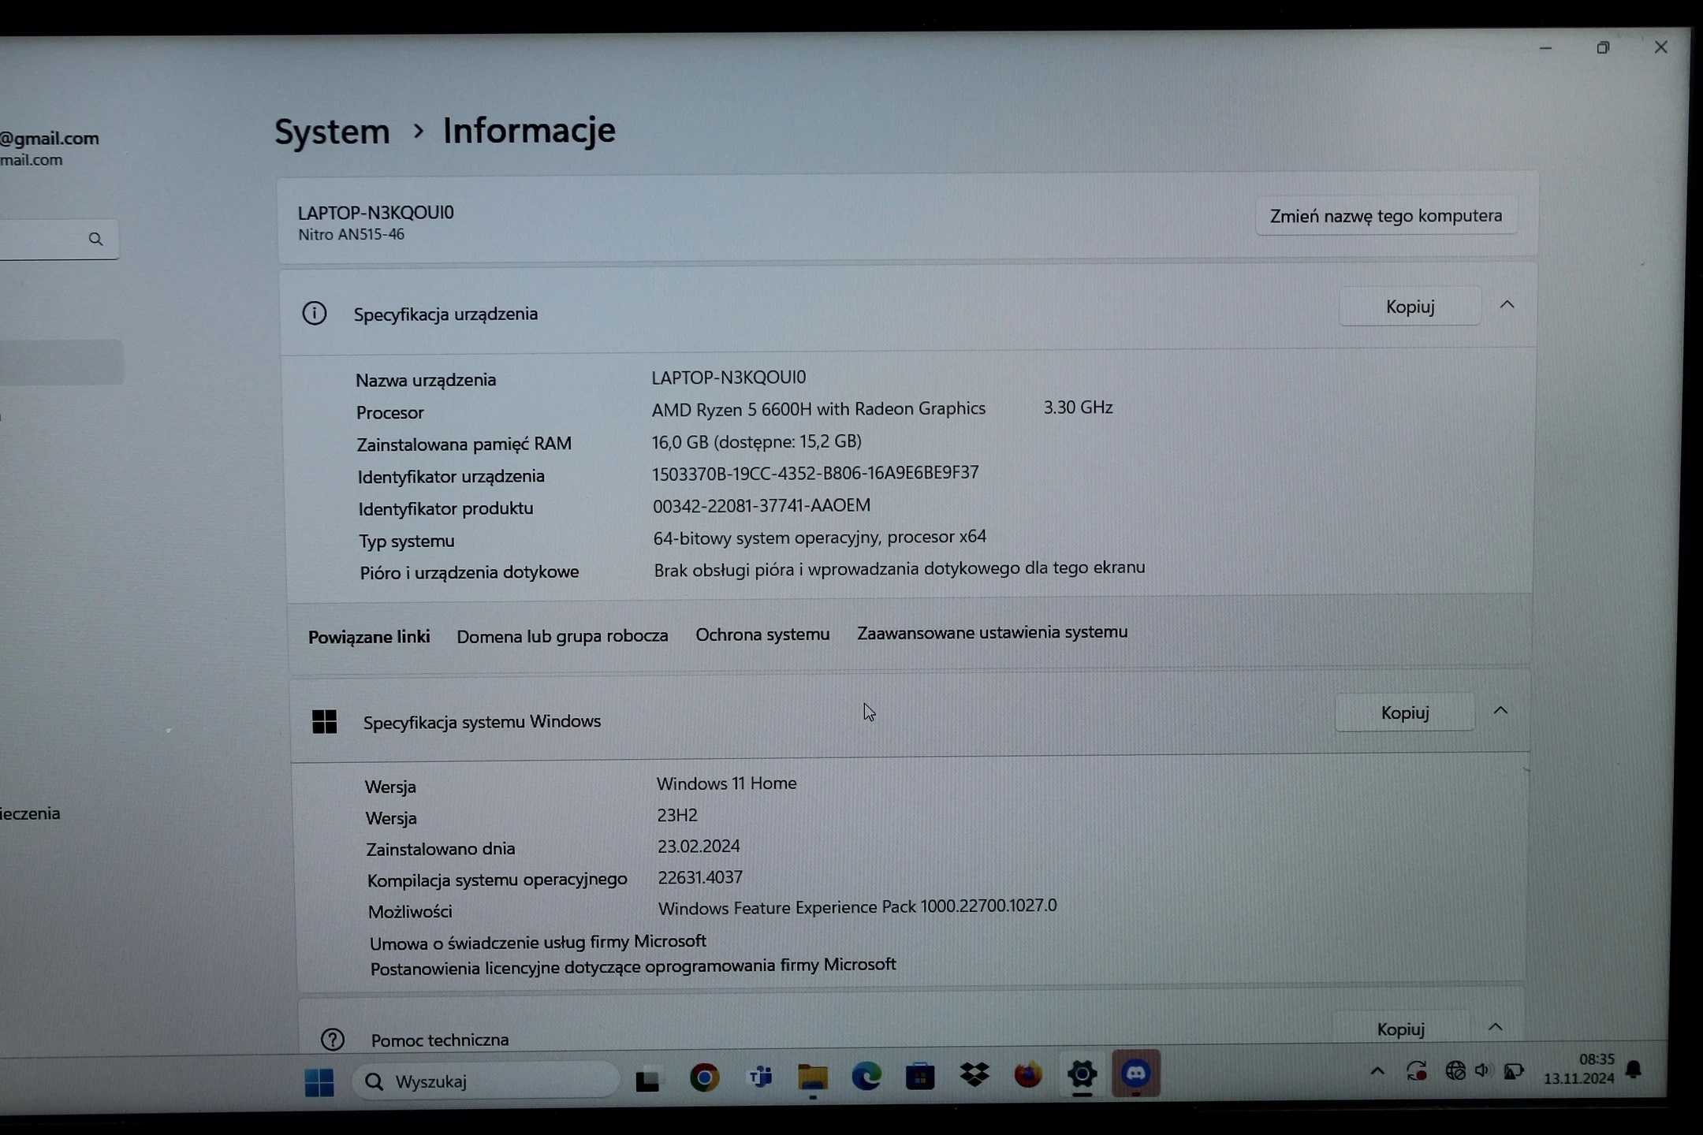Open Domena lub grupa robocza link
This screenshot has width=1703, height=1135.
[562, 635]
